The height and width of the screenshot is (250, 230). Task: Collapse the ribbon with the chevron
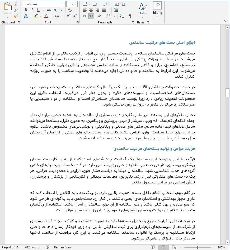(226, 21)
